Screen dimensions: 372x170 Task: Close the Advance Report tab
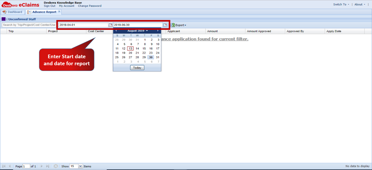[59, 11]
